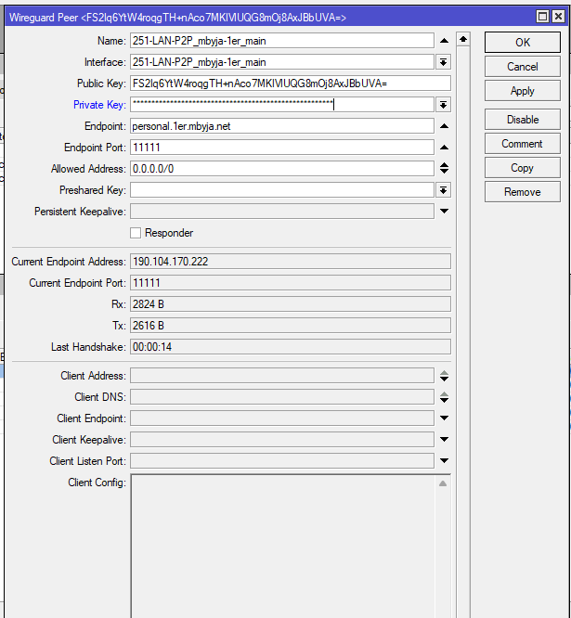Viewport: 571px width, 618px height.
Task: Open the Private Key dropdown arrow
Action: (444, 105)
